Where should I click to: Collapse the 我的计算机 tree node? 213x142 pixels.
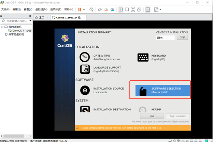(2, 27)
